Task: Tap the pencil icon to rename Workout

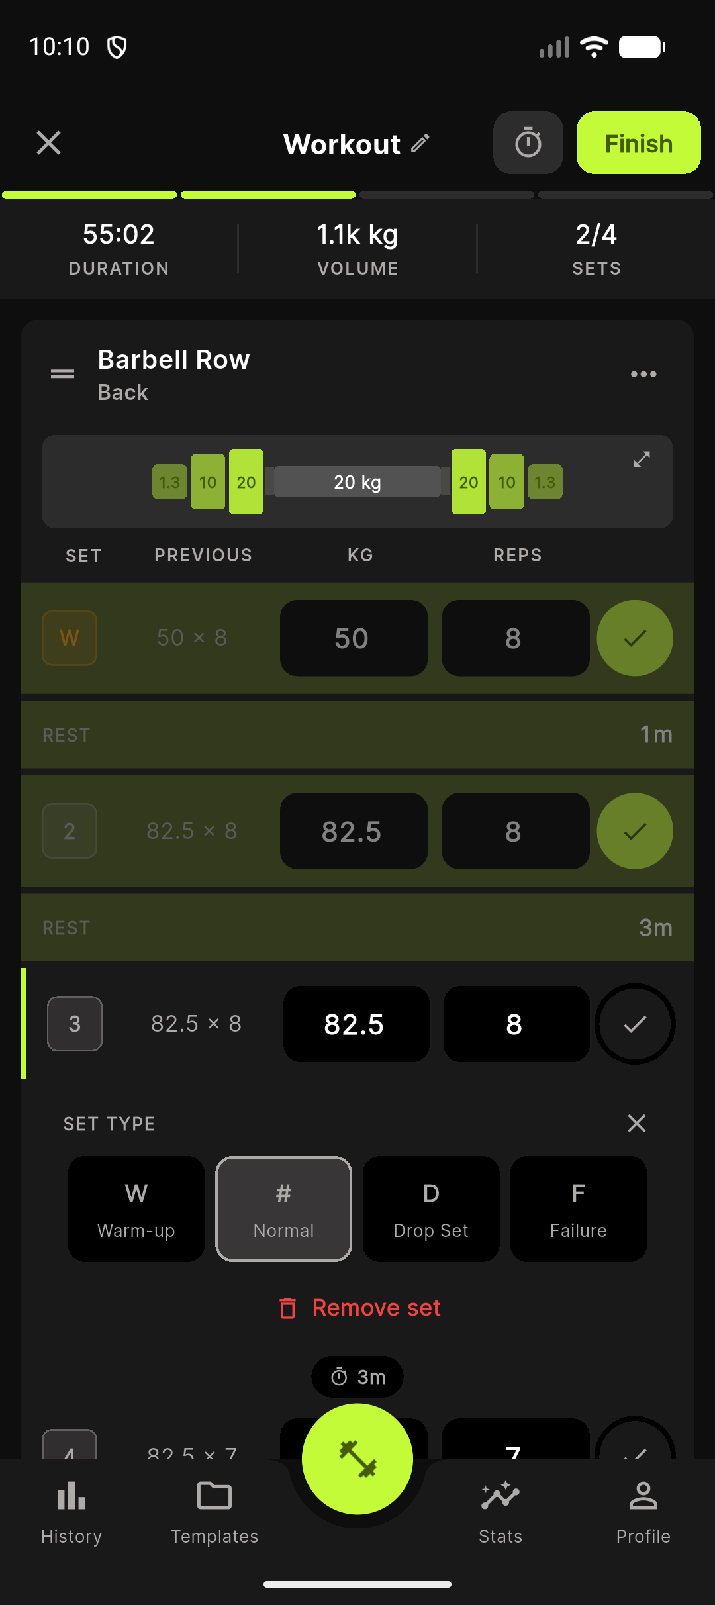Action: 420,144
